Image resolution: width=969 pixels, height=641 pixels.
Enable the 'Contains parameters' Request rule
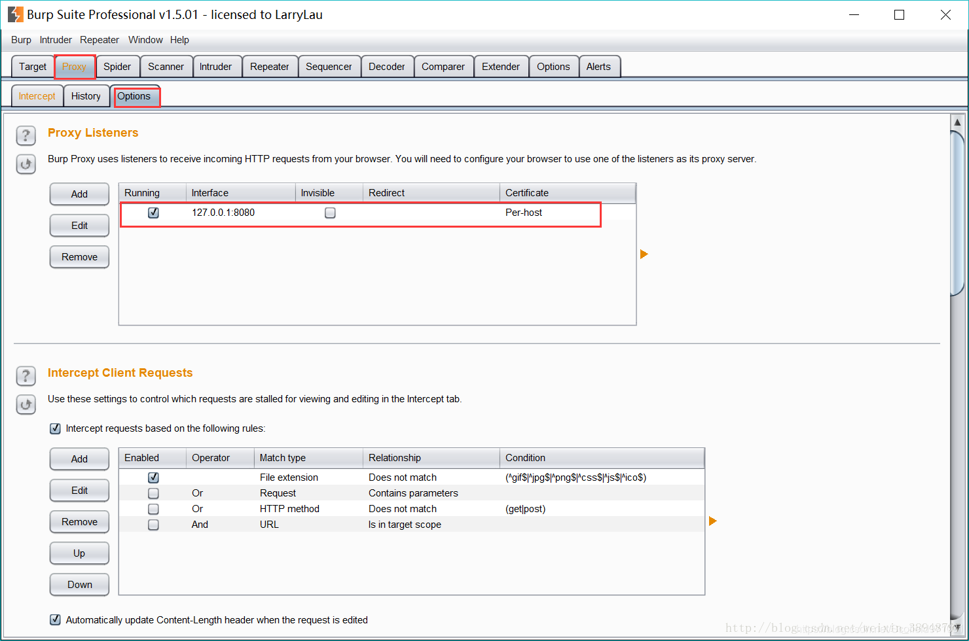pos(153,493)
